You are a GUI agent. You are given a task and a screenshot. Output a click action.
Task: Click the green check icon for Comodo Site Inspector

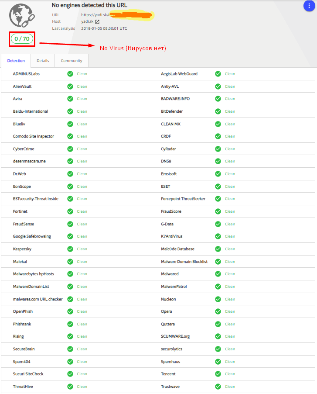70,136
